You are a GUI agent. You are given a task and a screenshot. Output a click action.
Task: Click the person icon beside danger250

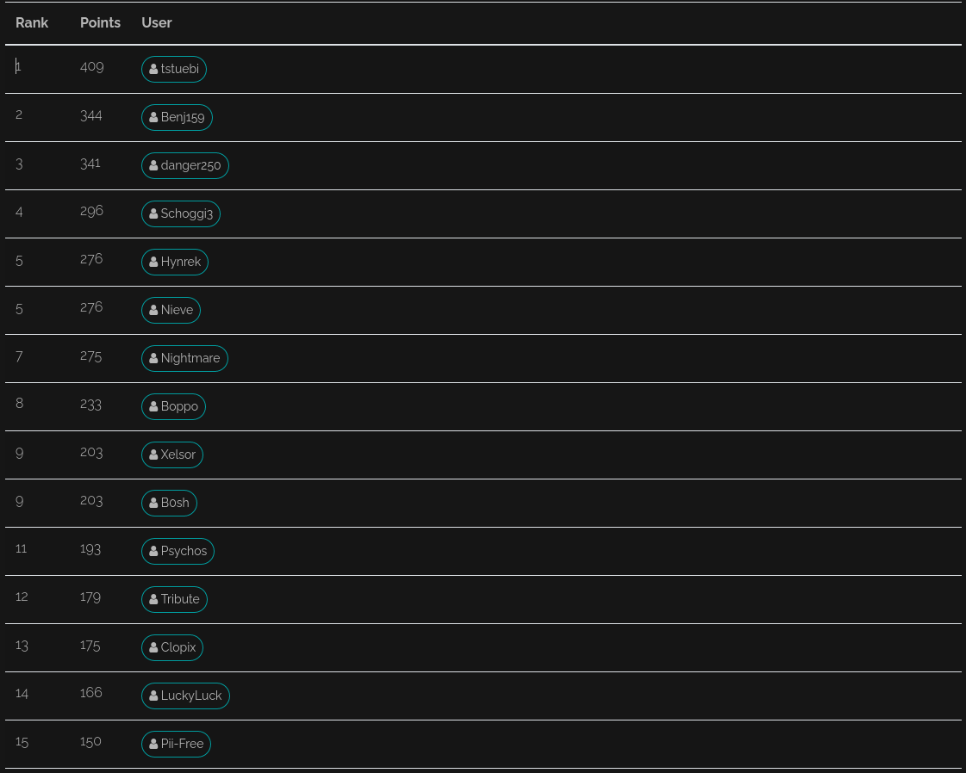tap(153, 165)
